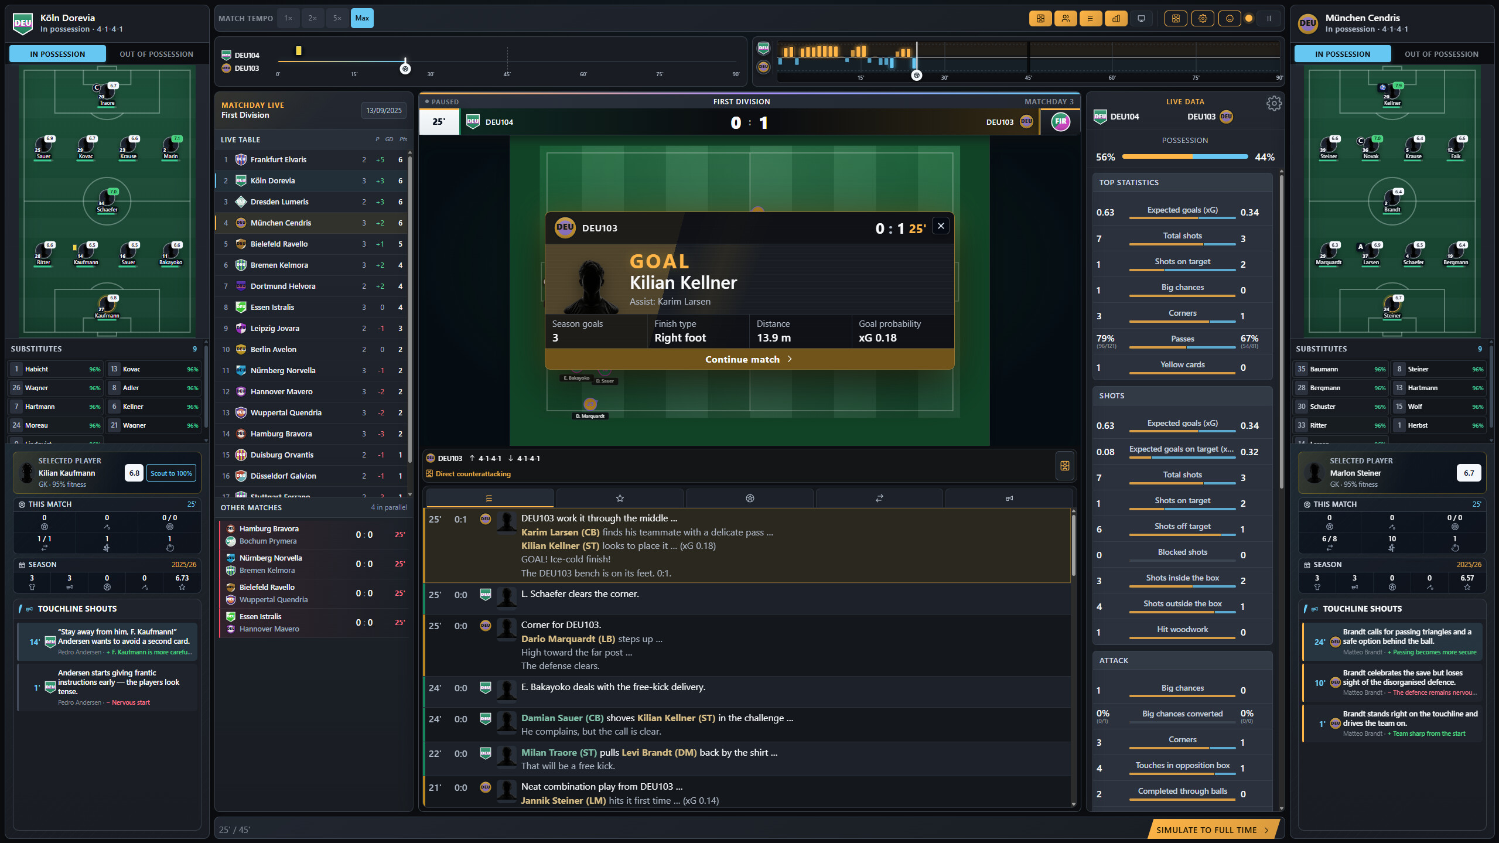Viewport: 1499px width, 843px height.
Task: Pause the match with the pause button
Action: pos(1269,19)
